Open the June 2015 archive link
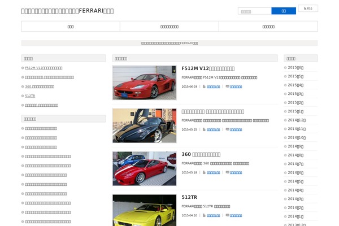 (x=295, y=67)
